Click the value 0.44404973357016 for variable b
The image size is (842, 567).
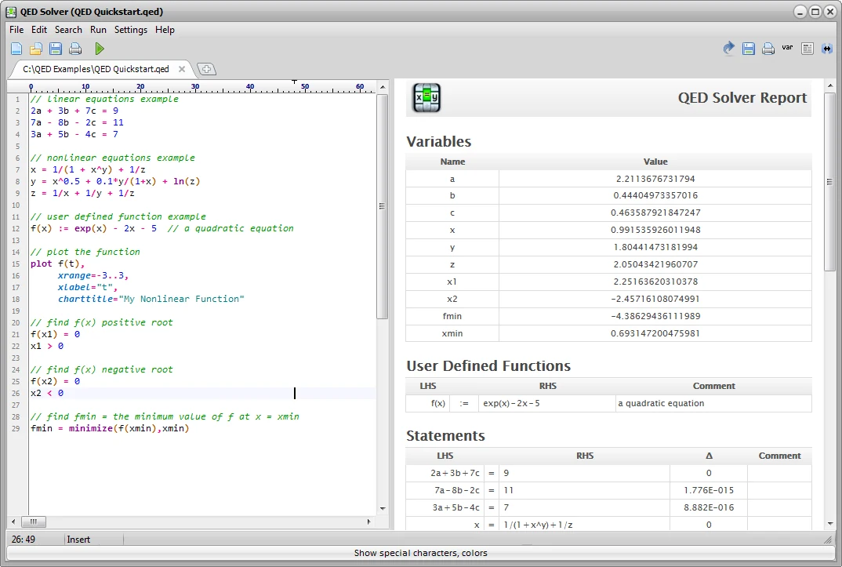tap(655, 195)
